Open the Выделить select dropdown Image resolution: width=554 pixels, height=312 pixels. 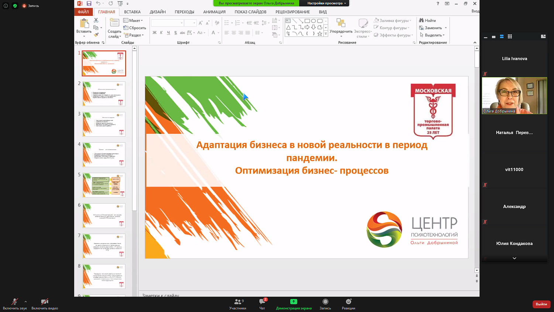pyautogui.click(x=432, y=35)
